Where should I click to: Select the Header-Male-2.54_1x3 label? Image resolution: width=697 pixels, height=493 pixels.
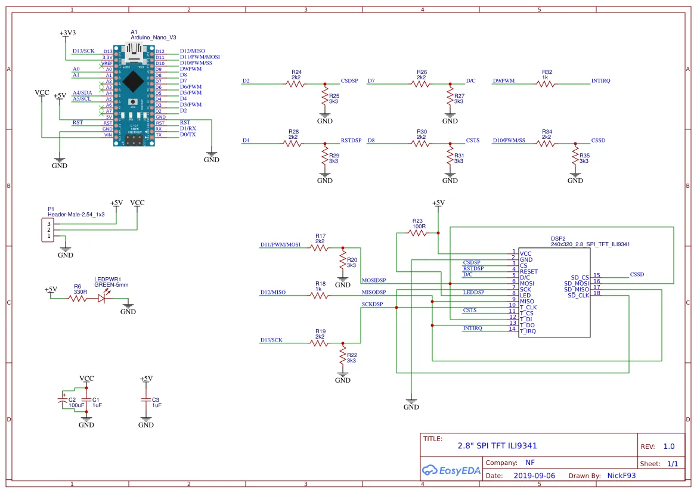[x=76, y=214]
